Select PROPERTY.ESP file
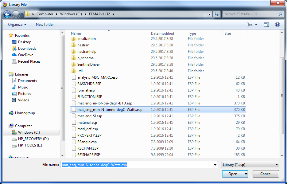The height and width of the screenshot is (184, 287). click(158, 135)
